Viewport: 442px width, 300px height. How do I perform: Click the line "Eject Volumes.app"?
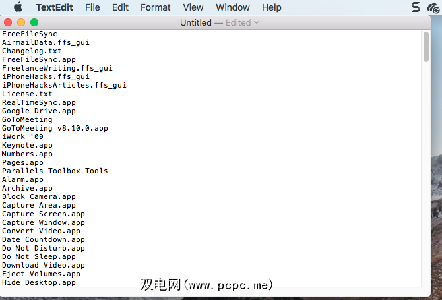pyautogui.click(x=41, y=274)
